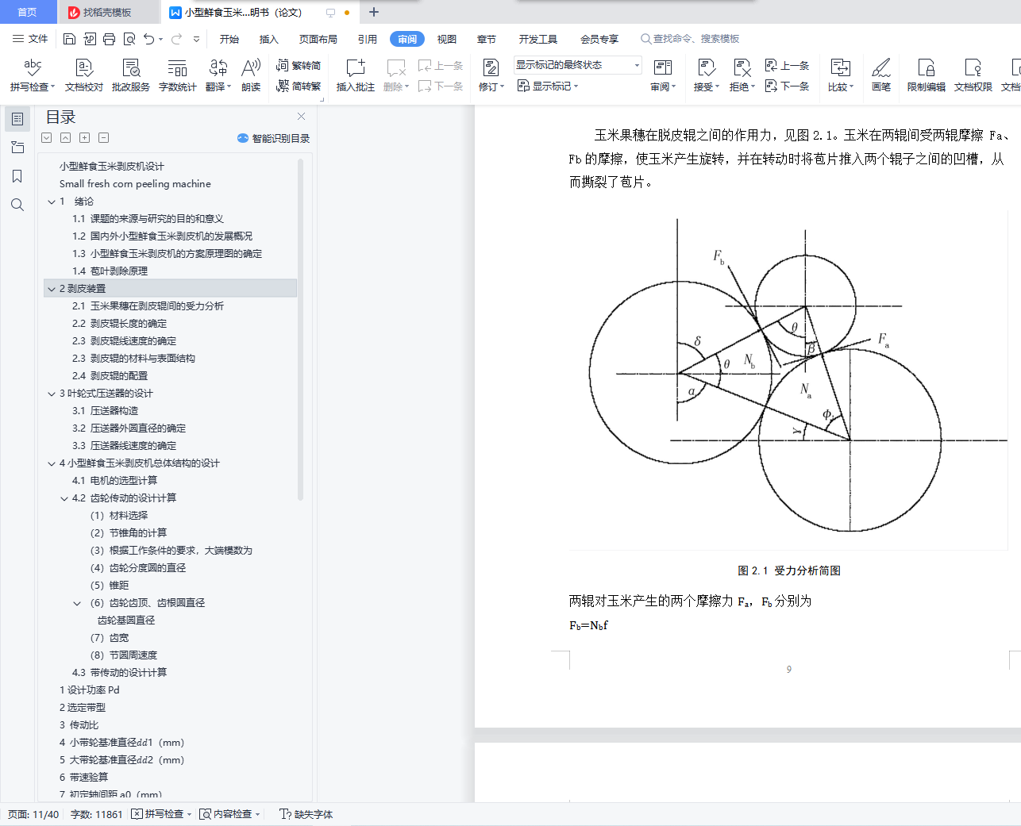Click the Redo arrow icon

pyautogui.click(x=176, y=39)
